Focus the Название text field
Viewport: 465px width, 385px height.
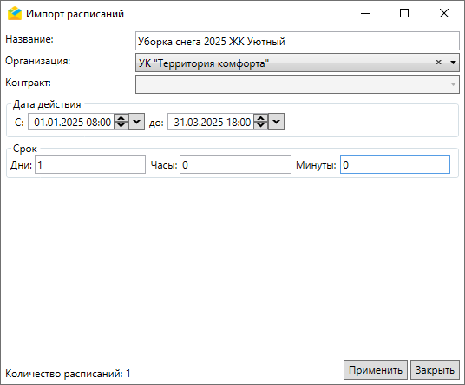(298, 41)
